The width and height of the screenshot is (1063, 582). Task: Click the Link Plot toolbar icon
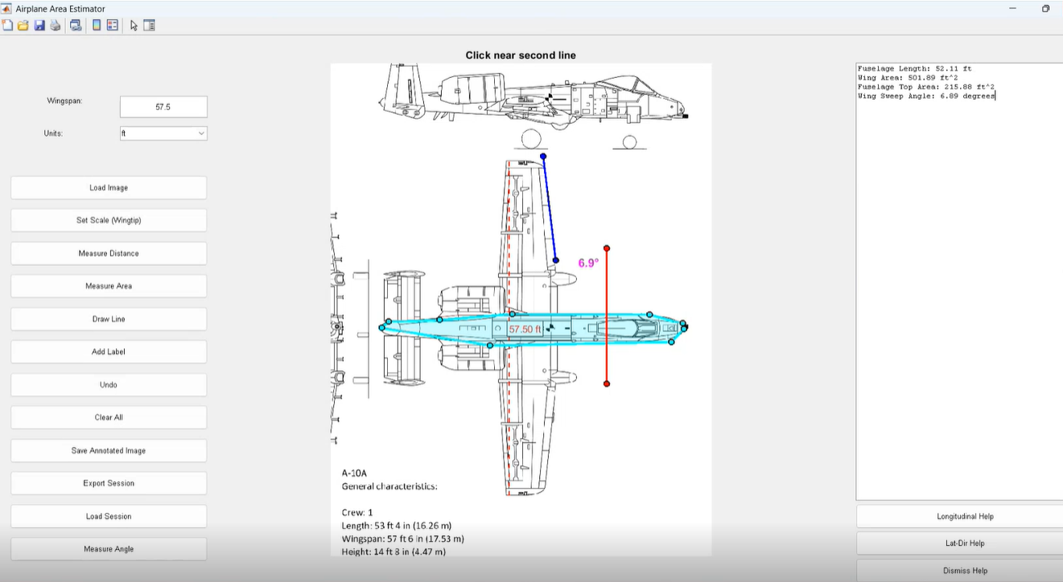[x=76, y=25]
